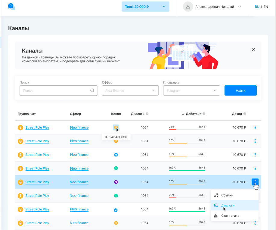276x230 pixels.
Task: Click Telegram channel icon in the 100% row
Action: pos(116,210)
